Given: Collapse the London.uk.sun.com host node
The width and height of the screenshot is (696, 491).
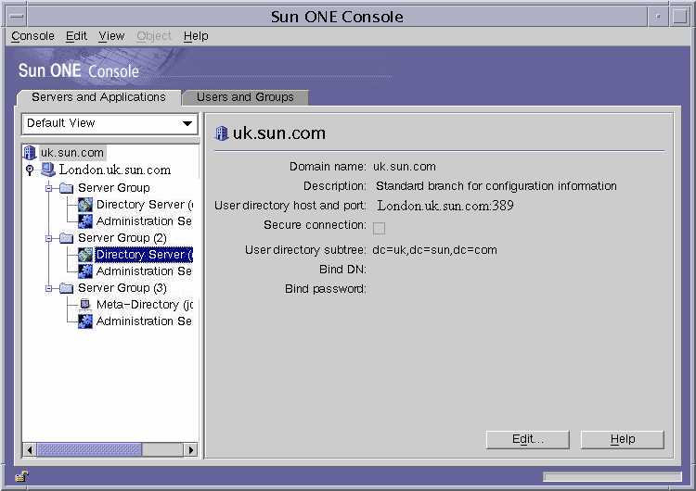Looking at the screenshot, I should [x=30, y=170].
